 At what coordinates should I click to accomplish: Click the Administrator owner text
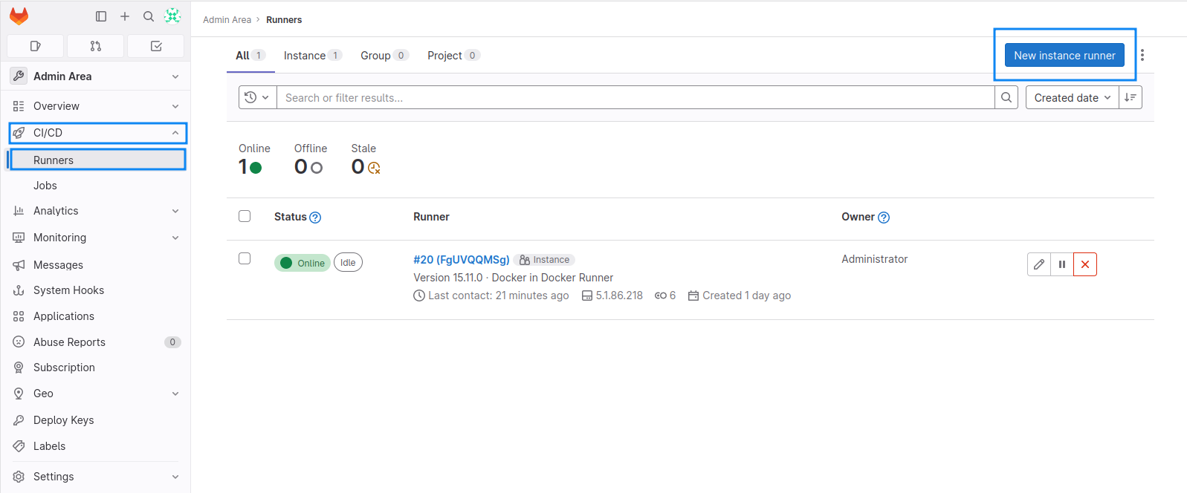coord(874,259)
